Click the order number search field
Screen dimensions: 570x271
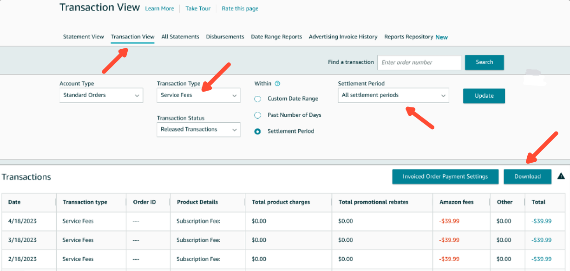pyautogui.click(x=419, y=62)
